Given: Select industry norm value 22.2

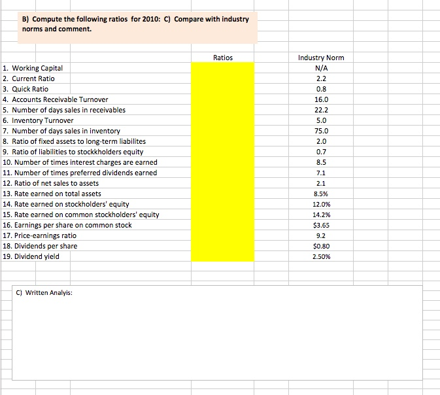Looking at the screenshot, I should click(x=321, y=110).
